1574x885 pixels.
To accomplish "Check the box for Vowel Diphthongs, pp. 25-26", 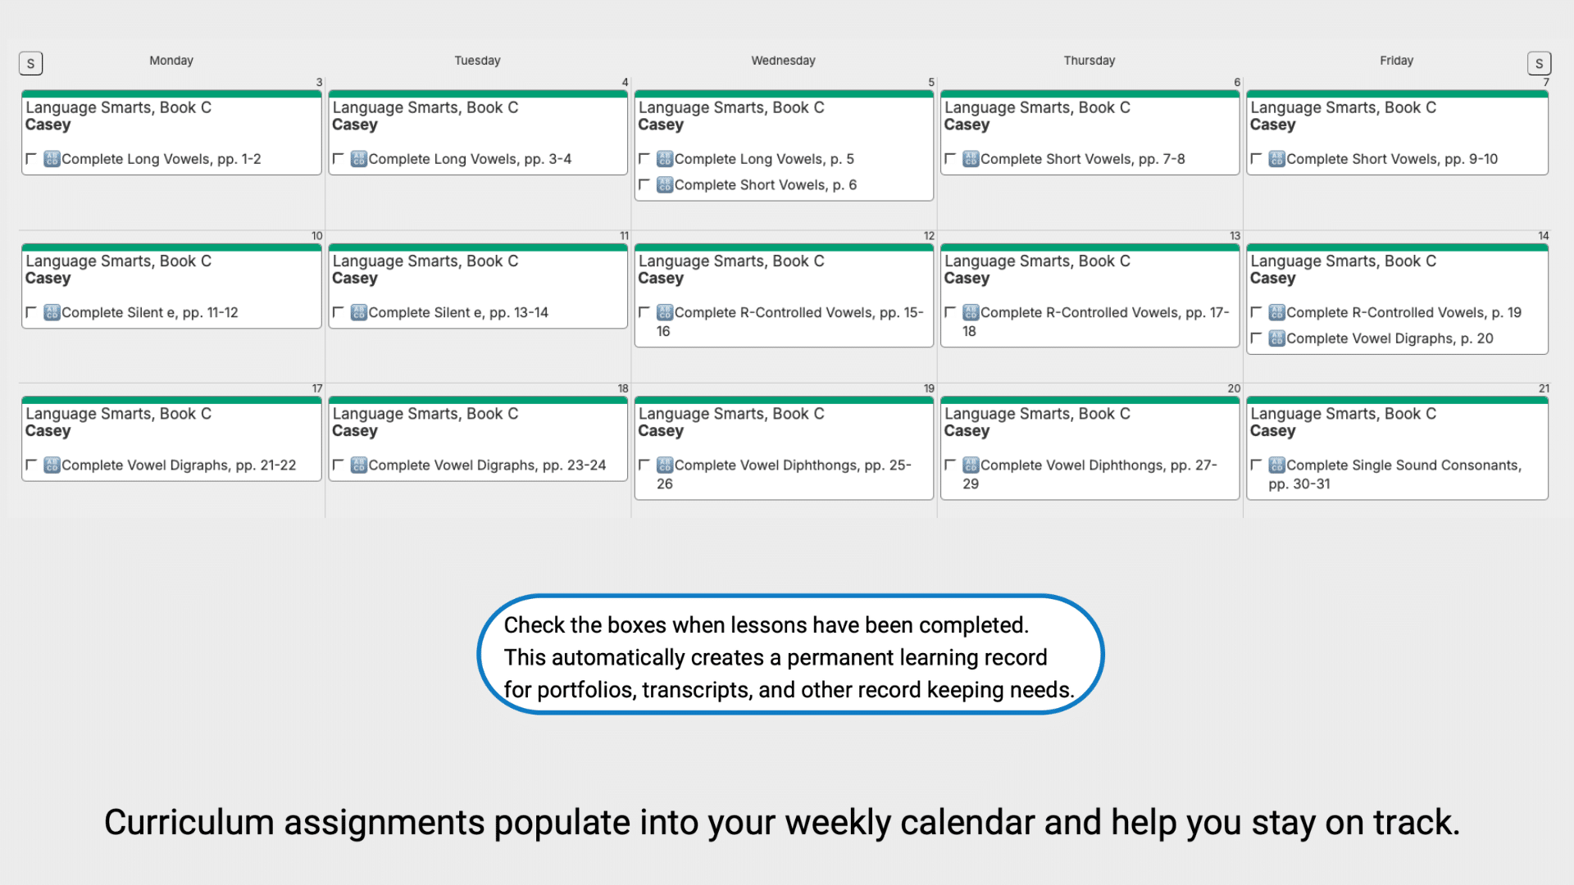I will pyautogui.click(x=644, y=465).
